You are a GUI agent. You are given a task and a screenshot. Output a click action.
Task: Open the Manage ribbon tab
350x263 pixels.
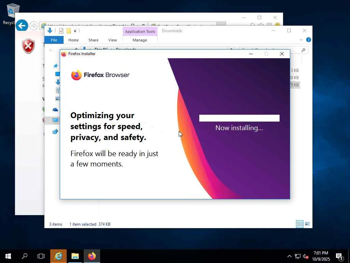click(x=140, y=40)
